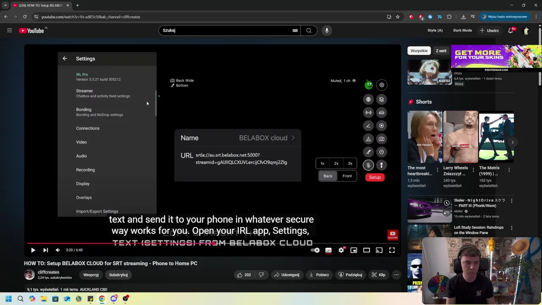Click the Pobierz download button
The width and height of the screenshot is (542, 305).
(319, 275)
